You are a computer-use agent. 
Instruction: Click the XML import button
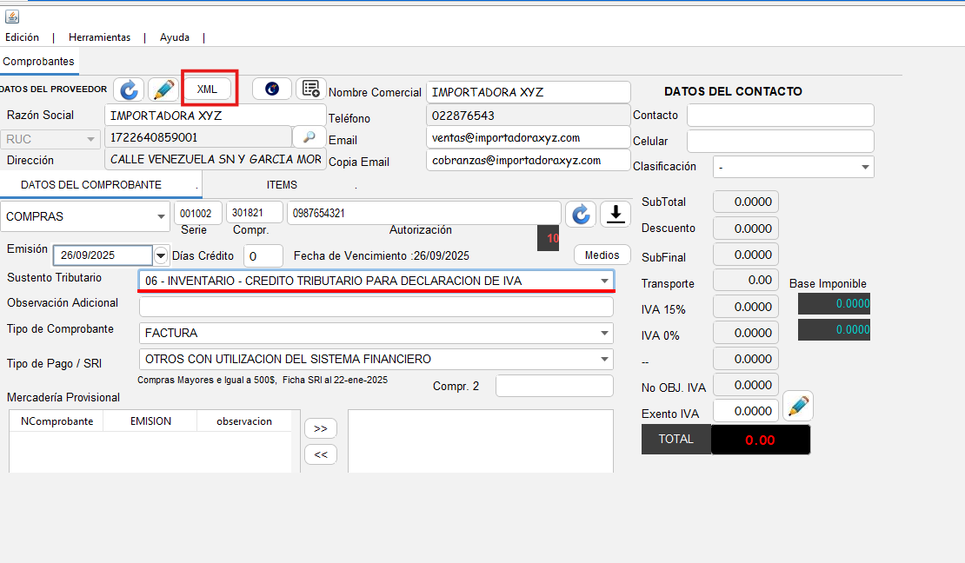tap(207, 89)
